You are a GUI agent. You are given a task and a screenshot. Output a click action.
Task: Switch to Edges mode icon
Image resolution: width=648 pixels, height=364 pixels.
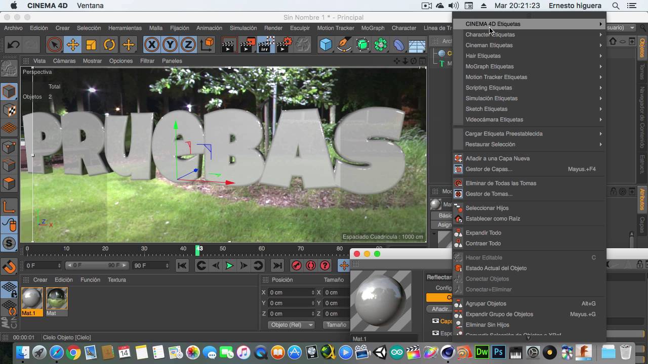[x=9, y=165]
